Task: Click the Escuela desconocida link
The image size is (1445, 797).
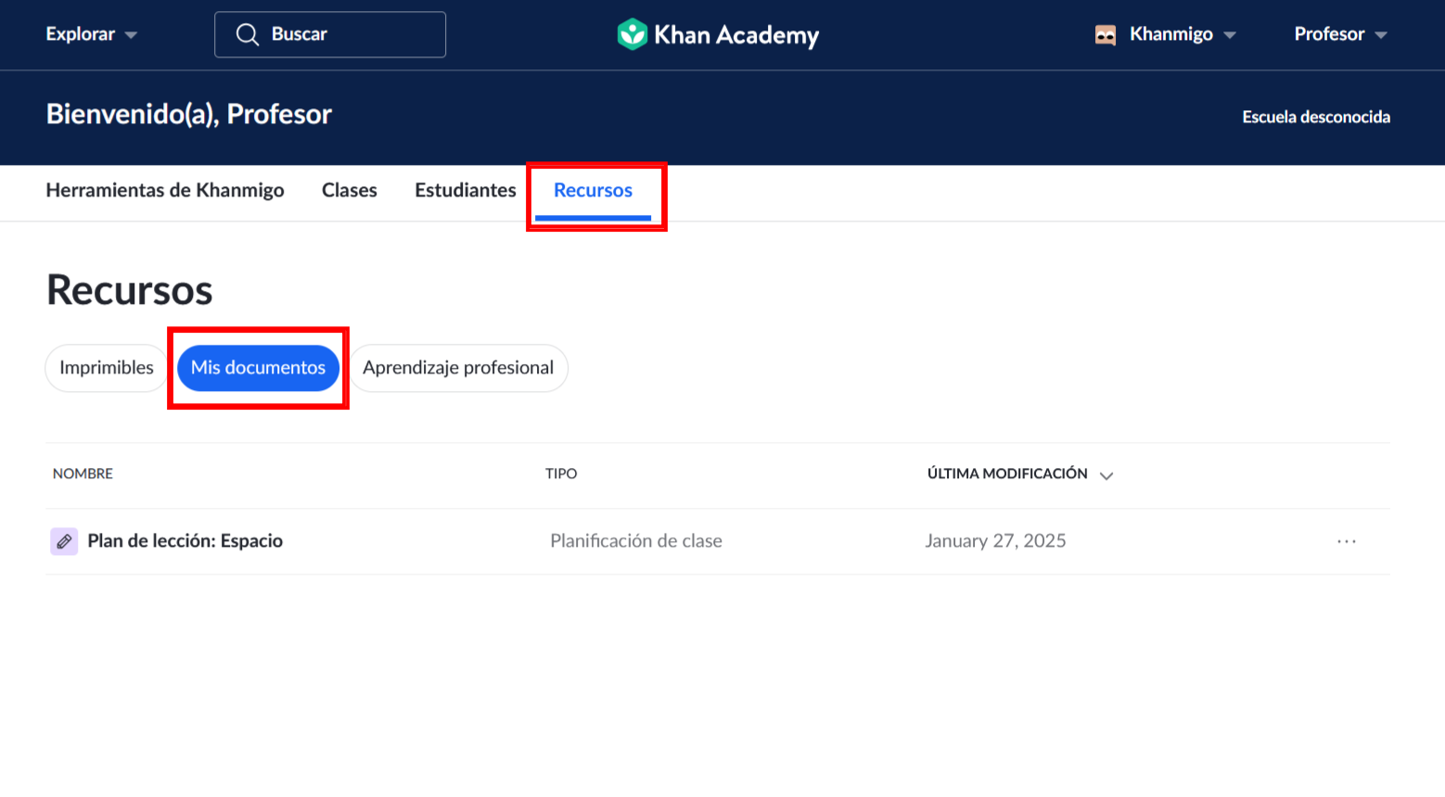Action: click(1316, 117)
